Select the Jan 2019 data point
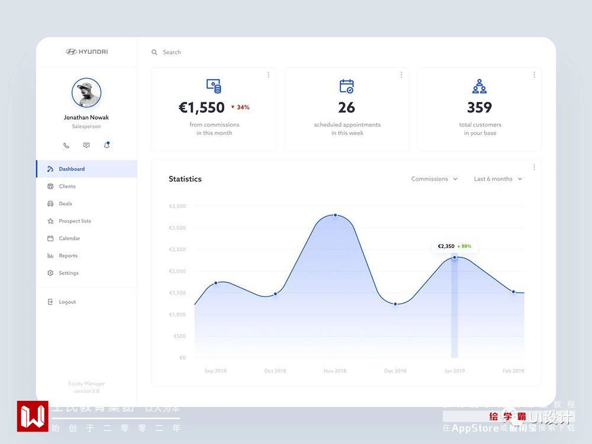This screenshot has width=592, height=444. click(x=455, y=258)
